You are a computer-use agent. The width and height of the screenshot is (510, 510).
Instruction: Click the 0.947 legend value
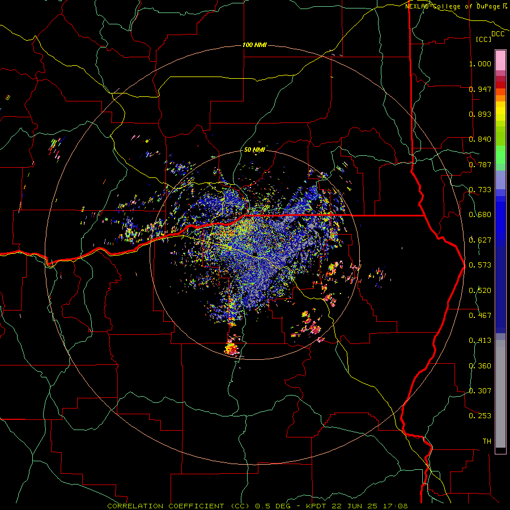(x=480, y=89)
